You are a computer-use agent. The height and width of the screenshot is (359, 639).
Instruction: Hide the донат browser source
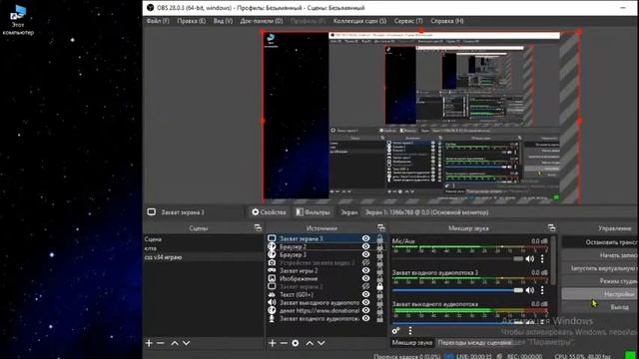click(366, 310)
